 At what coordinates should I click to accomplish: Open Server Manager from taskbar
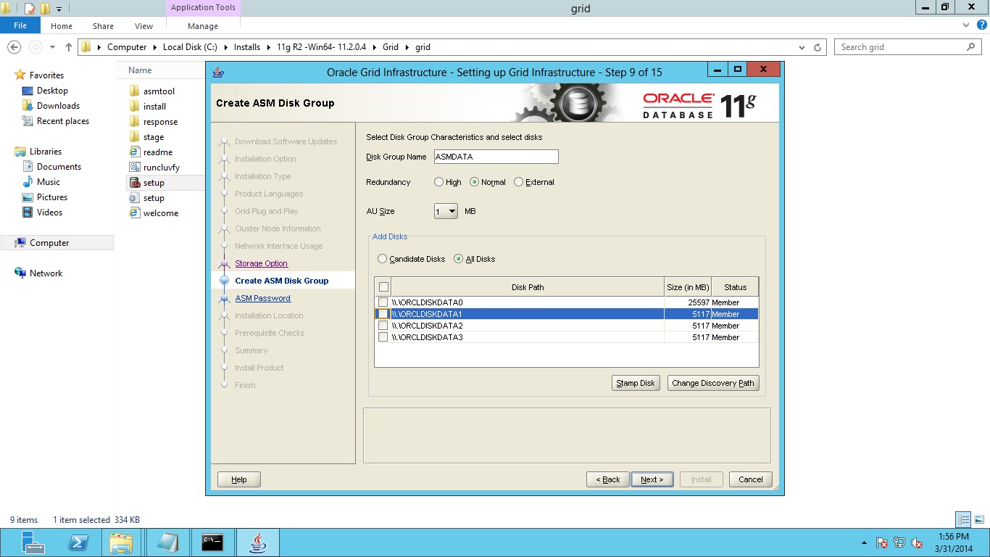[x=33, y=542]
